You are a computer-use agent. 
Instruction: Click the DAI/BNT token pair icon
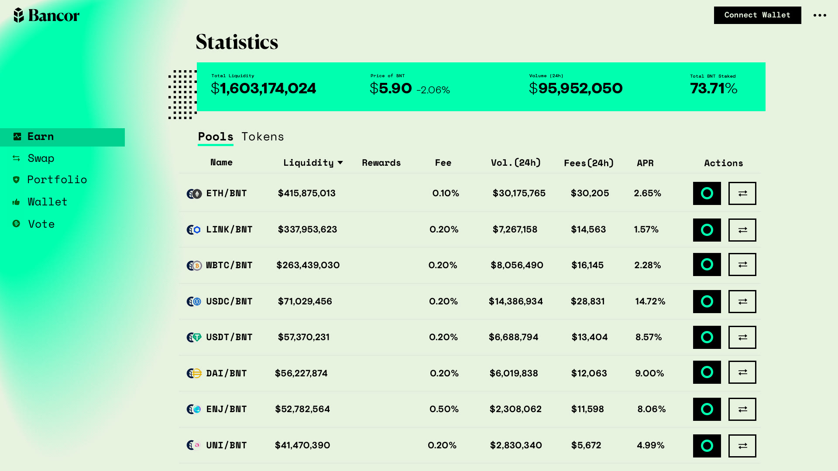[x=194, y=373]
